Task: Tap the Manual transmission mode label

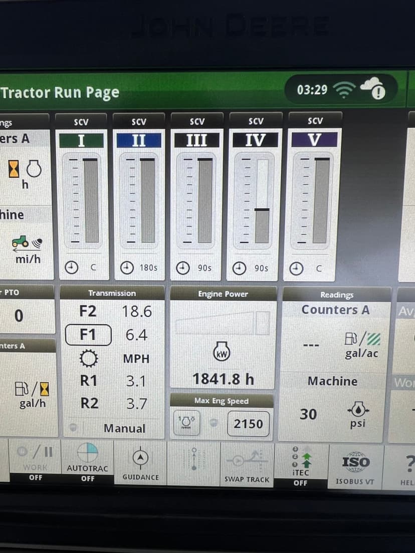Action: [x=124, y=428]
